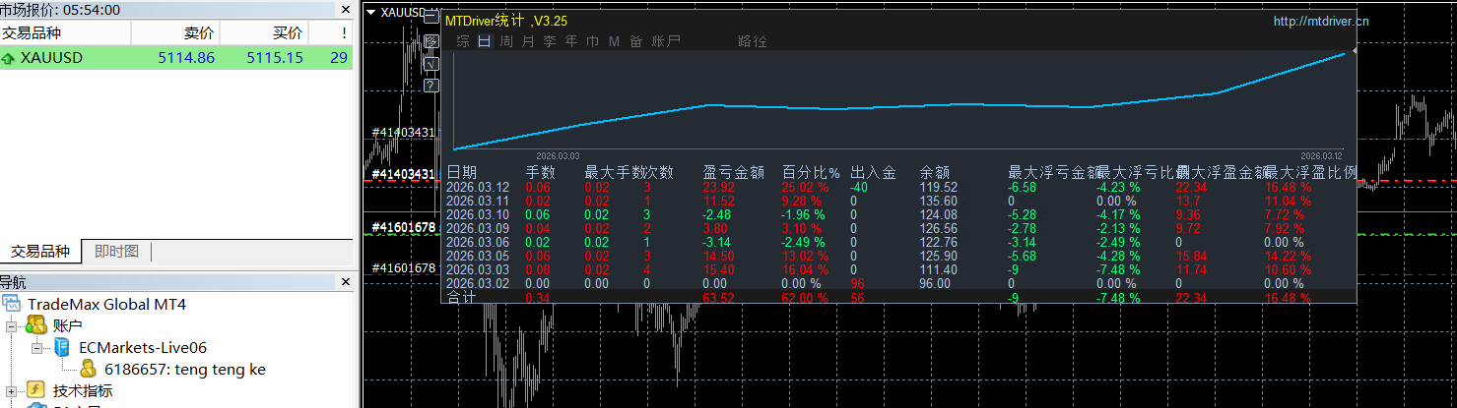This screenshot has width=1457, height=408.
Task: Select the 日 daily statistics tab
Action: [485, 41]
